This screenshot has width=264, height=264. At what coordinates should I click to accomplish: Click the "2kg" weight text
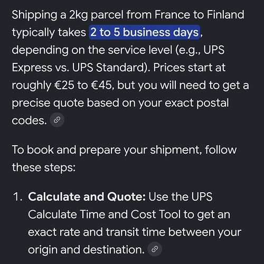click(x=79, y=15)
